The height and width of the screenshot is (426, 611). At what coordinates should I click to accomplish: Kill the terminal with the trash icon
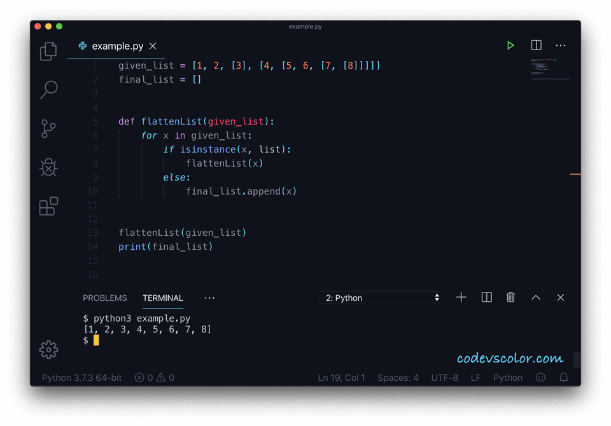[510, 297]
